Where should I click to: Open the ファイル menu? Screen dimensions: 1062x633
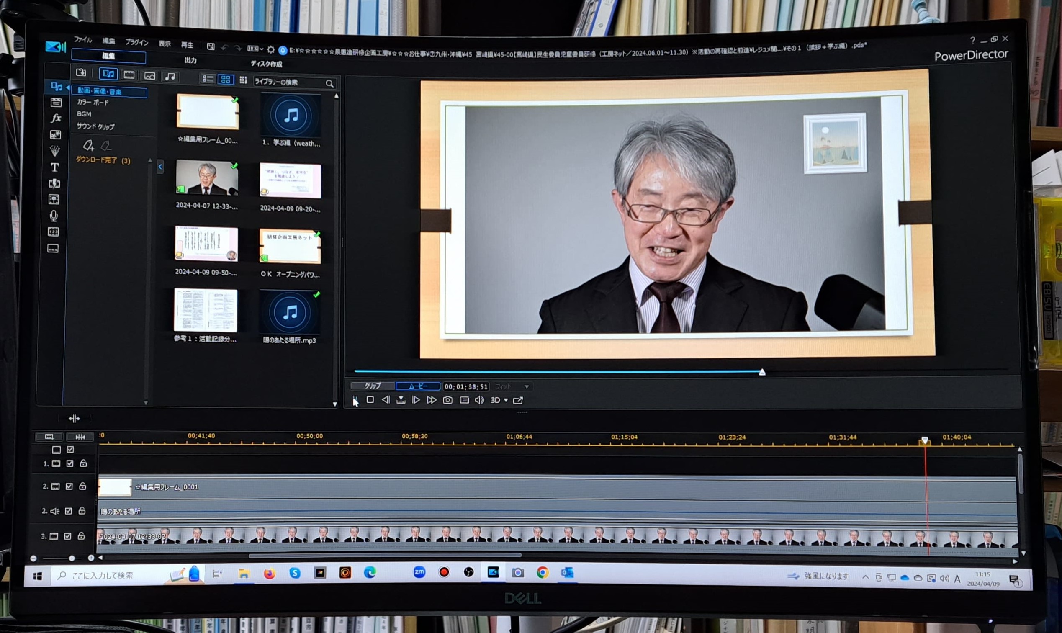83,40
